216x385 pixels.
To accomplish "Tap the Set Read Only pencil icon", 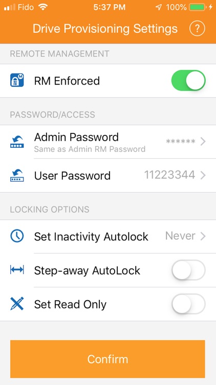I will pos(17,304).
